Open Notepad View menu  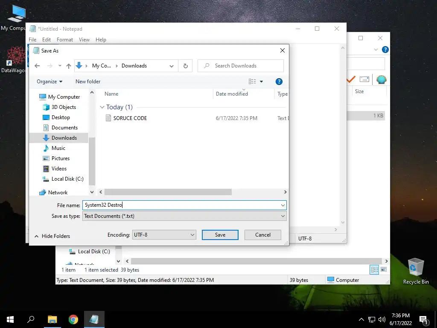(x=84, y=40)
